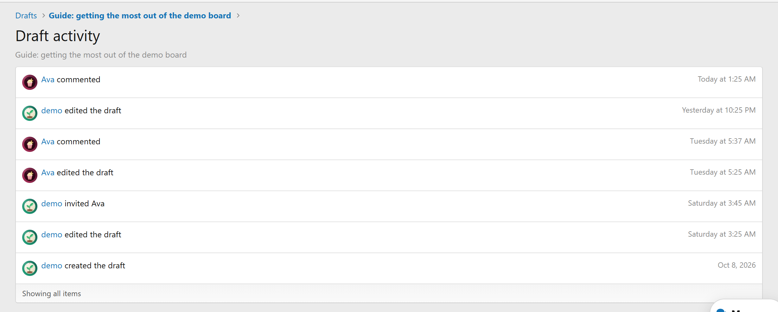Click the chevron after the guide breadcrumb
This screenshot has height=312, width=778.
pos(238,16)
